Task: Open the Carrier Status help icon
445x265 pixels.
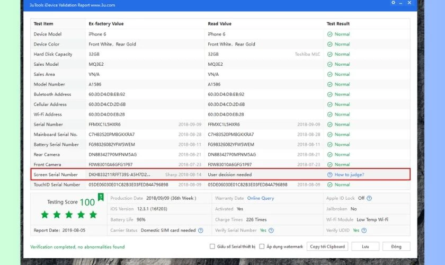Action: click(201, 231)
